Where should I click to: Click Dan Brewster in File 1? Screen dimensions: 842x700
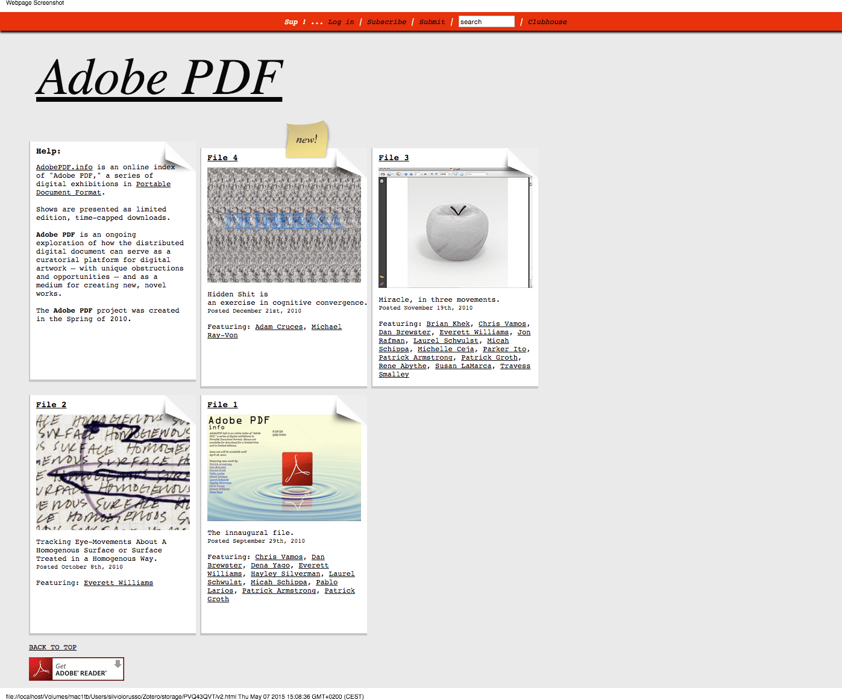coord(266,561)
